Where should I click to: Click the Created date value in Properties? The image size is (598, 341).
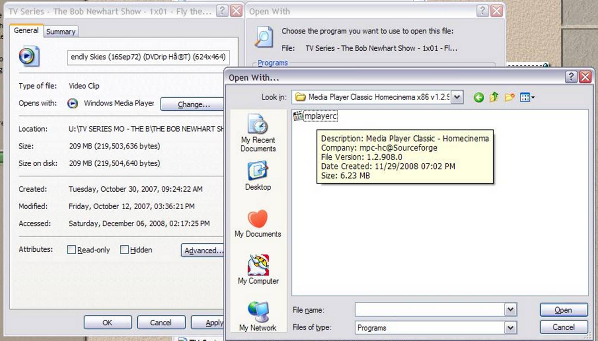pyautogui.click(x=136, y=189)
